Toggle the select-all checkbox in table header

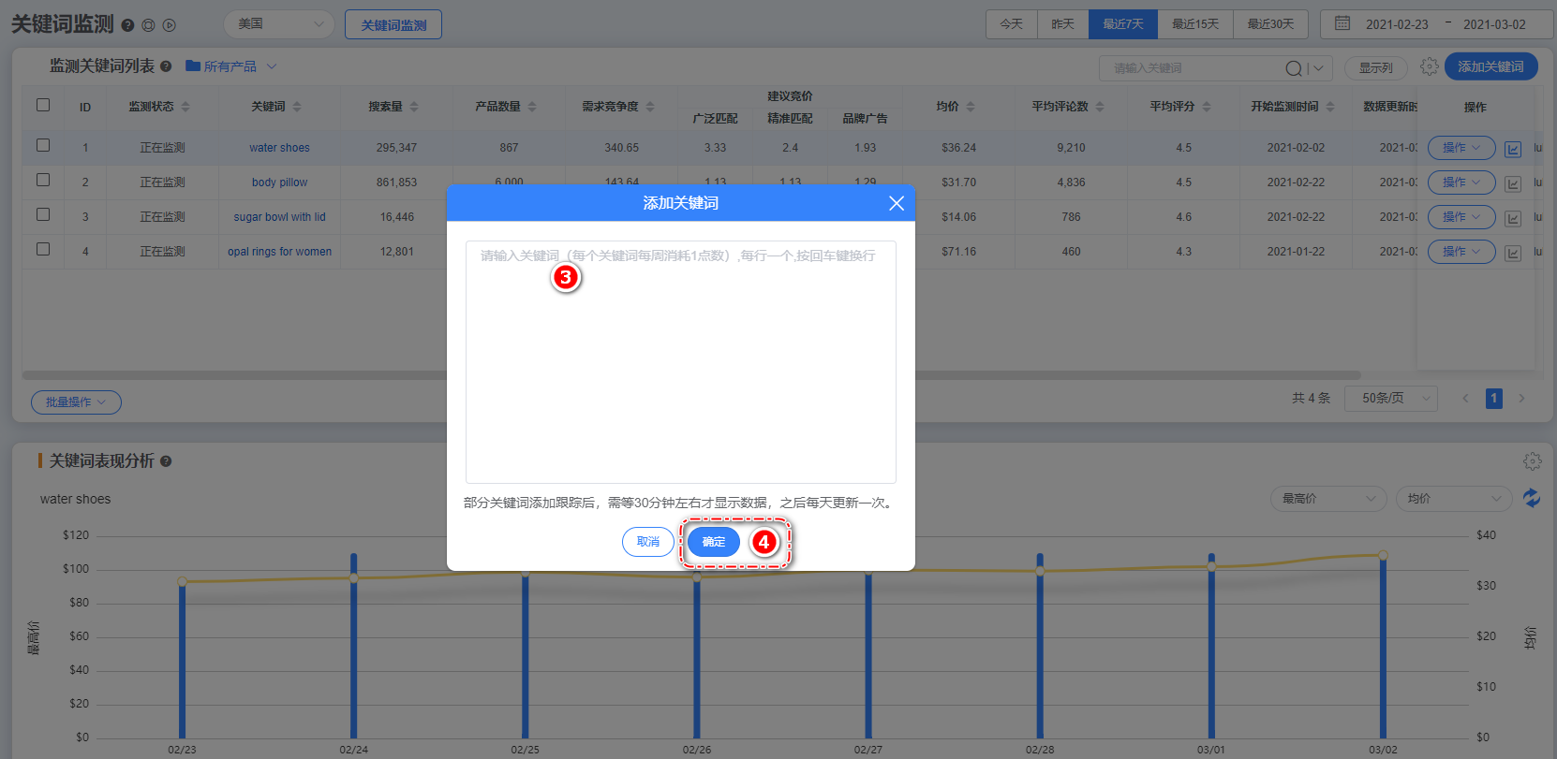pyautogui.click(x=43, y=105)
